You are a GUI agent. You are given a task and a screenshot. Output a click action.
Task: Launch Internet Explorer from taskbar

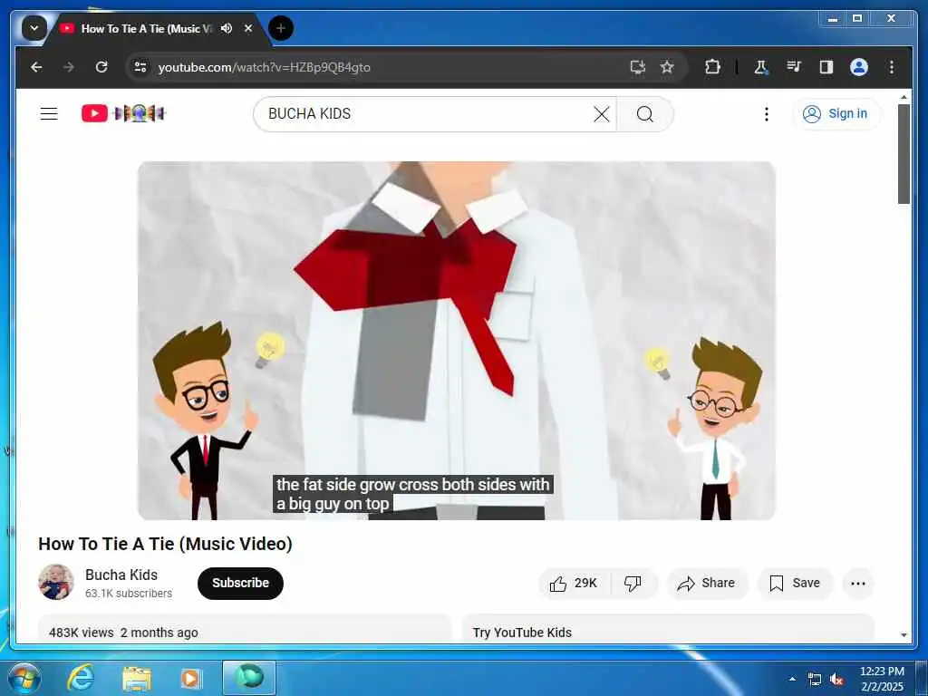pos(80,678)
